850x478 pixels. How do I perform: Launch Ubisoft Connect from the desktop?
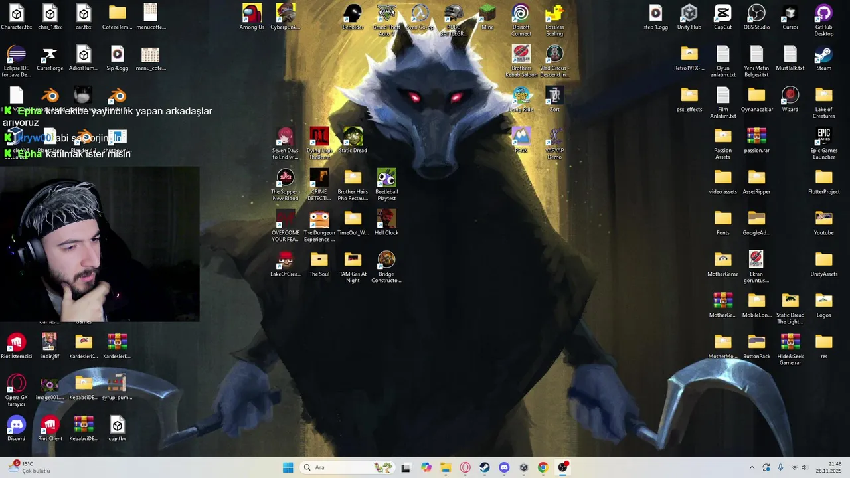[x=521, y=20]
